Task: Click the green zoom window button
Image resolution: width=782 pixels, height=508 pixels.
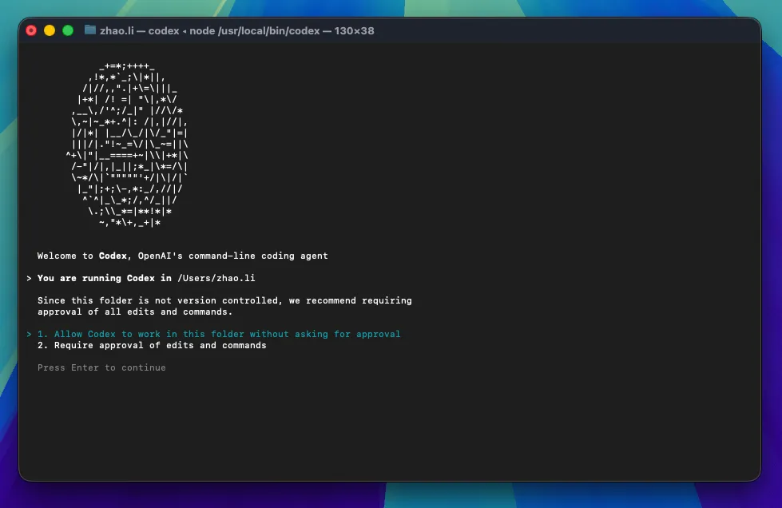Action: click(x=68, y=30)
